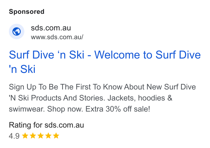Click the "Welcome to Surf Dive" headline text

[148, 55]
